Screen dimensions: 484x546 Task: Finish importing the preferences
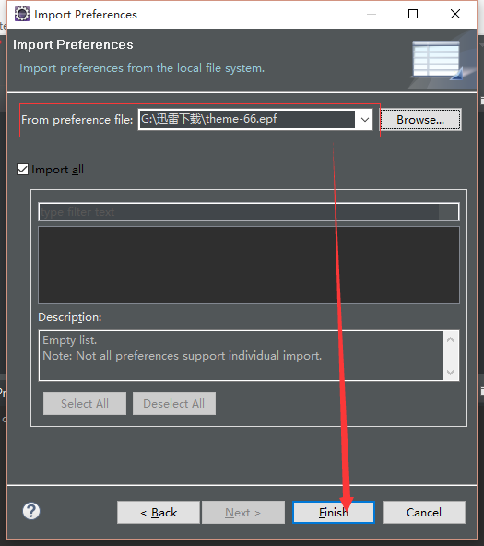(334, 512)
